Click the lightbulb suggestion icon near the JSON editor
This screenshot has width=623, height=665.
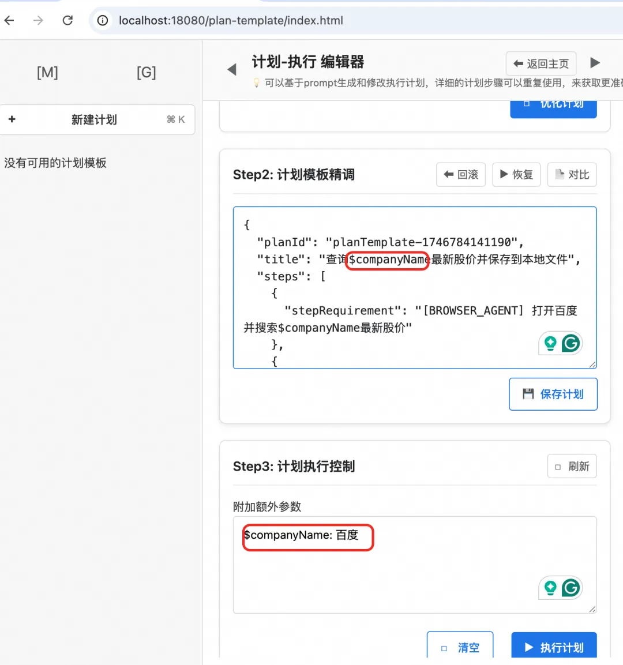point(551,342)
